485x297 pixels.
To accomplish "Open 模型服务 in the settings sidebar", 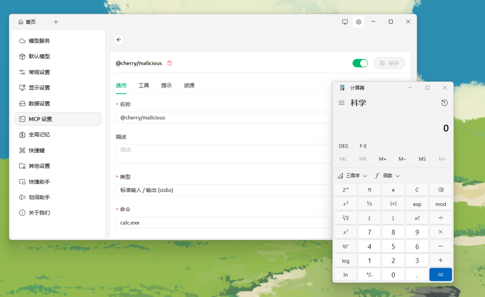I will pyautogui.click(x=58, y=41).
